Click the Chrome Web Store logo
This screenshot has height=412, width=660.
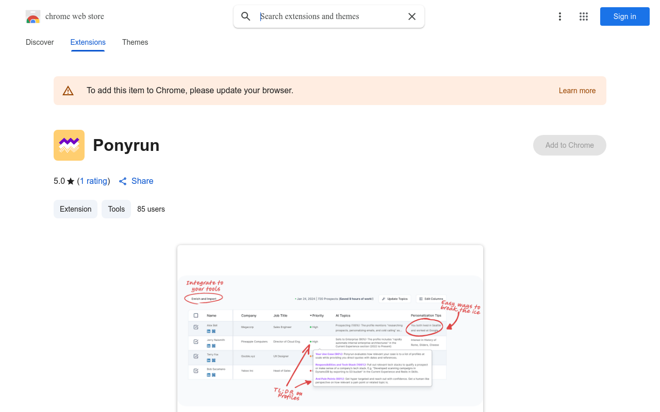pyautogui.click(x=33, y=16)
